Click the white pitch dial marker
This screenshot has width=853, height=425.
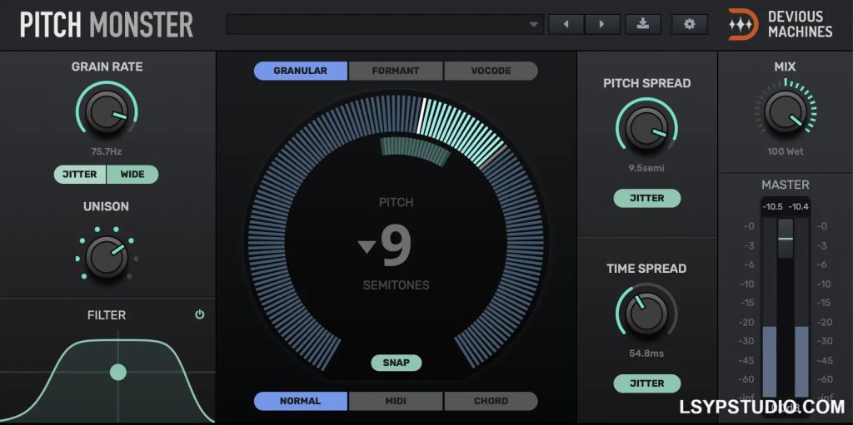pyautogui.click(x=420, y=116)
